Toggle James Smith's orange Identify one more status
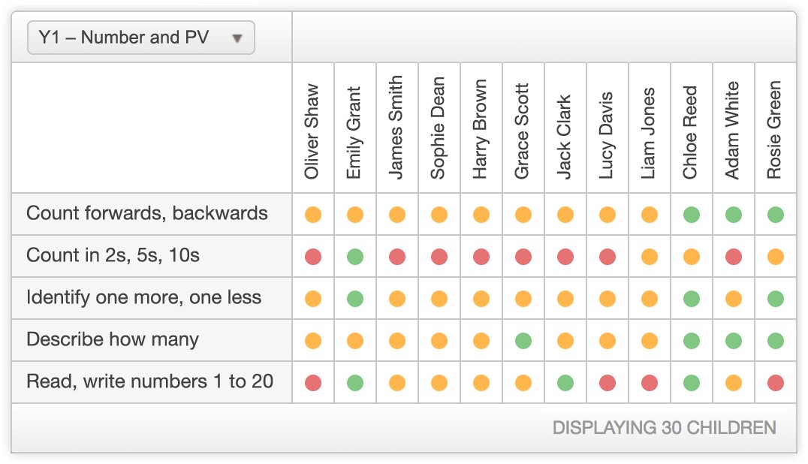The width and height of the screenshot is (808, 464). [x=396, y=299]
